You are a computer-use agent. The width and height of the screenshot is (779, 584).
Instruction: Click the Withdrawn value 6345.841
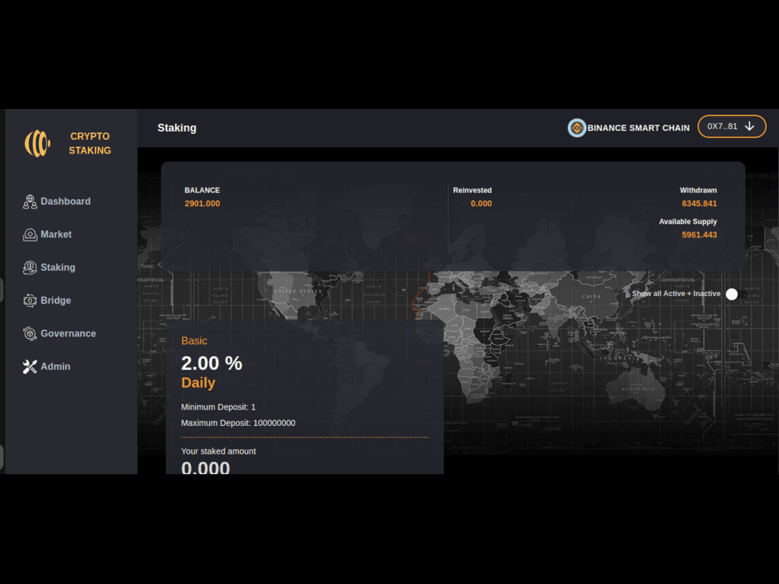coord(699,203)
